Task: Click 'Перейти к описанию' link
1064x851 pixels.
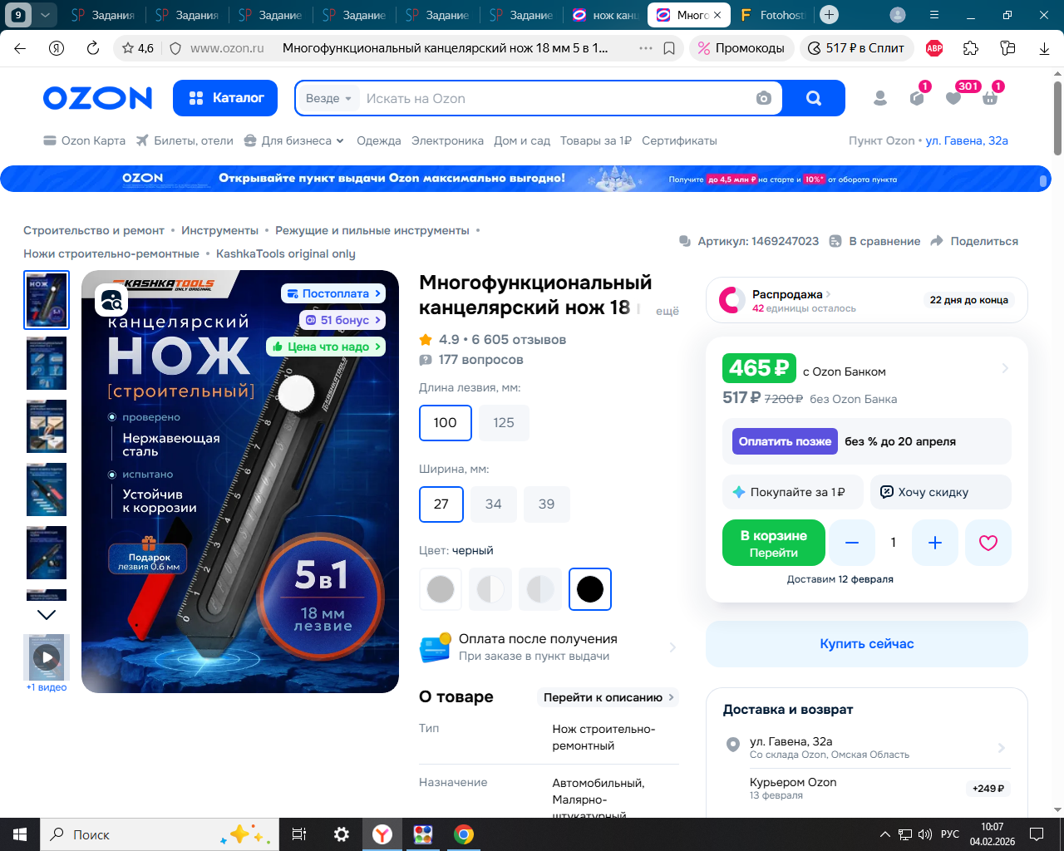Action: (608, 697)
